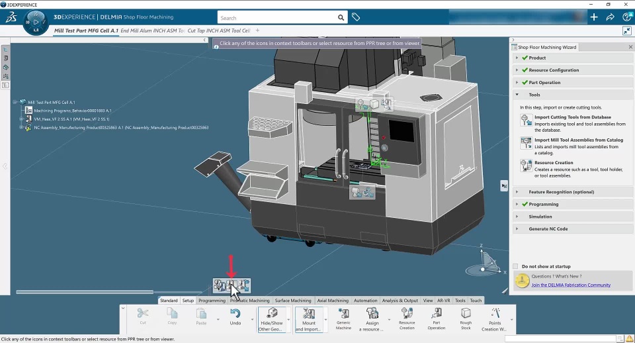Click the Copy icon
The width and height of the screenshot is (635, 343).
pyautogui.click(x=172, y=313)
